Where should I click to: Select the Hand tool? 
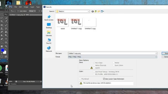tap(2, 46)
